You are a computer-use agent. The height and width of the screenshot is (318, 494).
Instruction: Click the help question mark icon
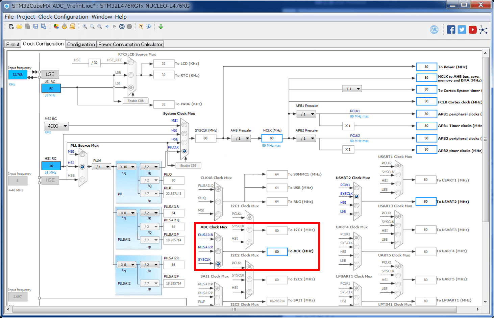point(141,27)
